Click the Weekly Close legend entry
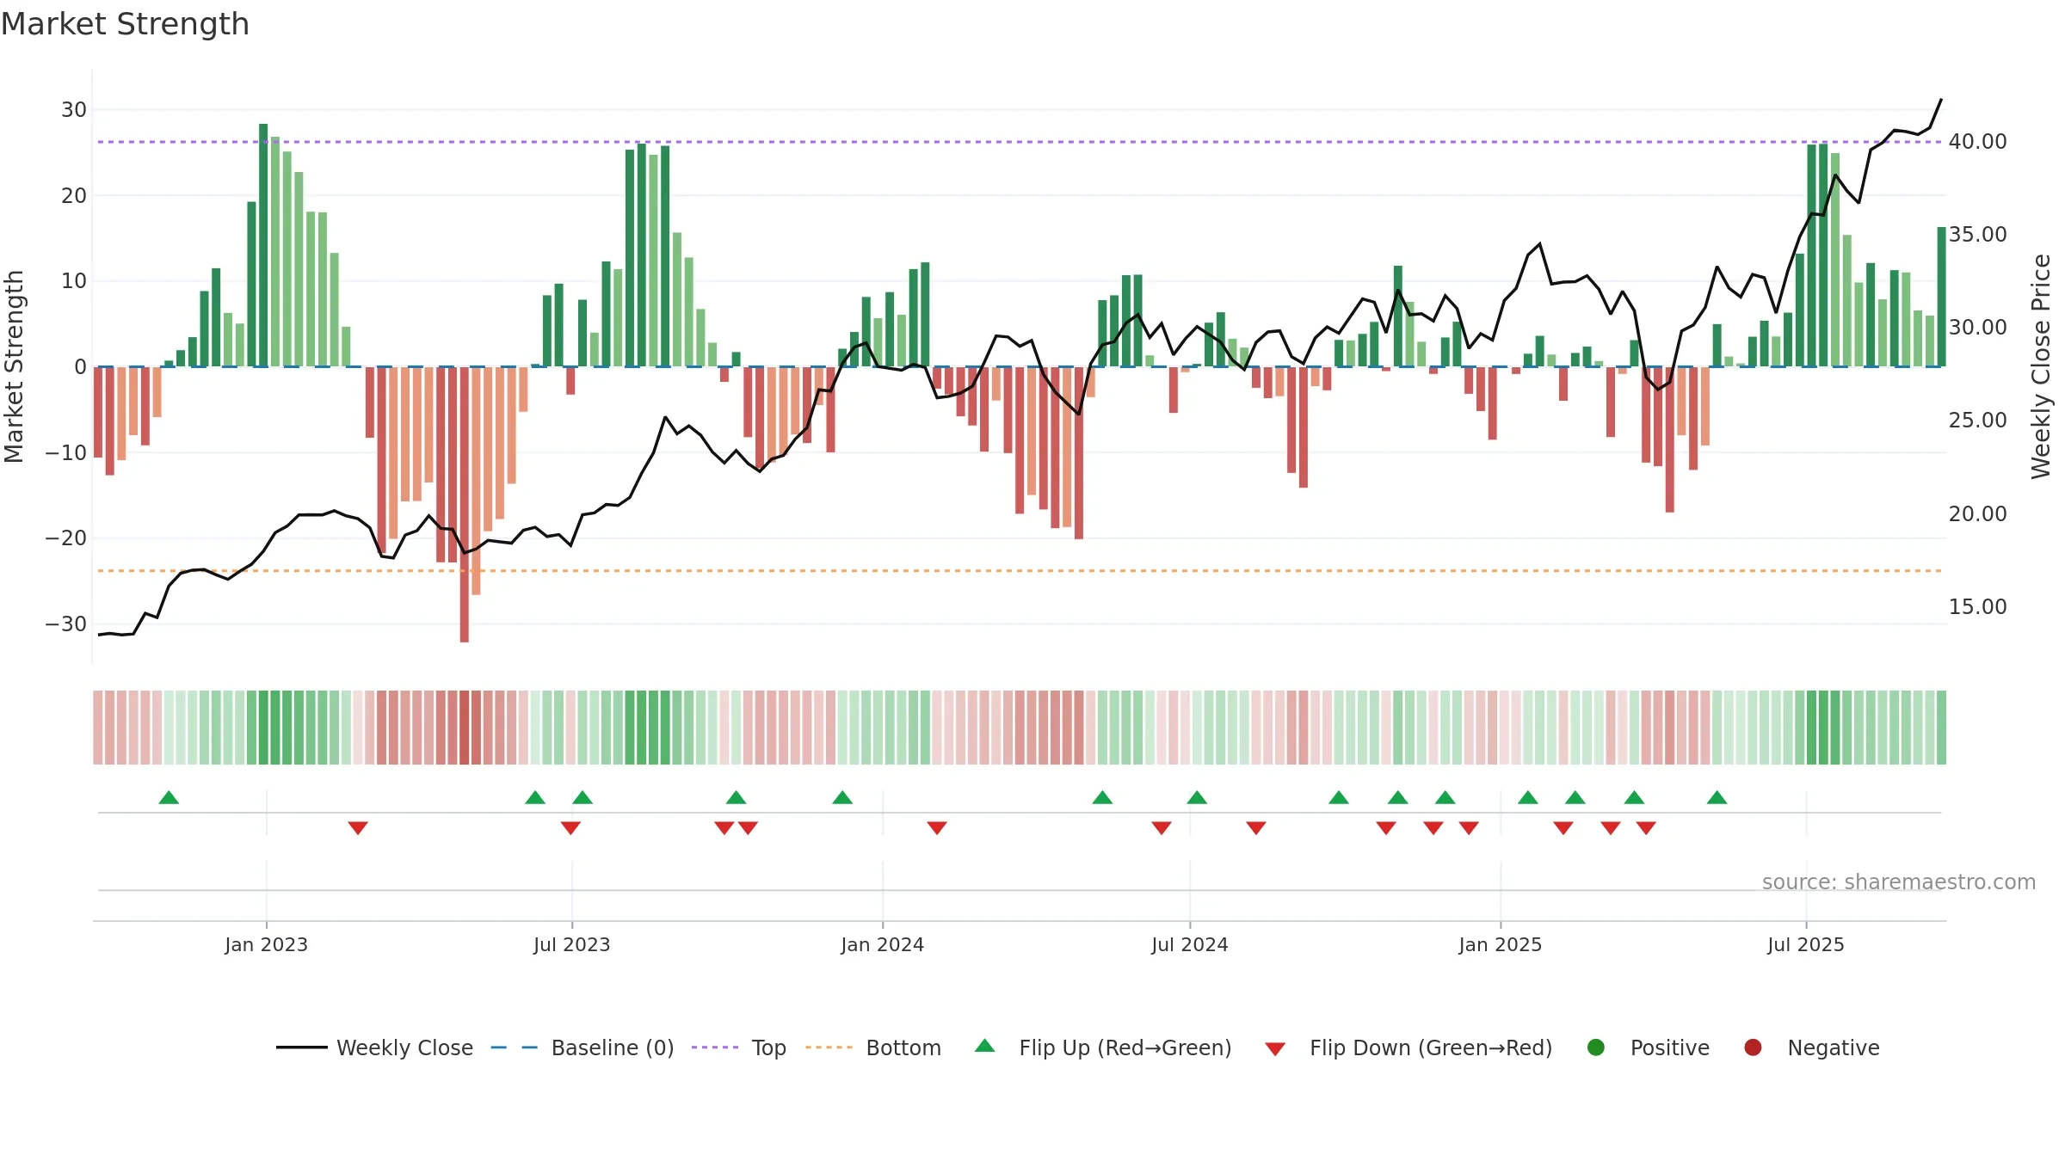The image size is (2065, 1161). 374,1047
